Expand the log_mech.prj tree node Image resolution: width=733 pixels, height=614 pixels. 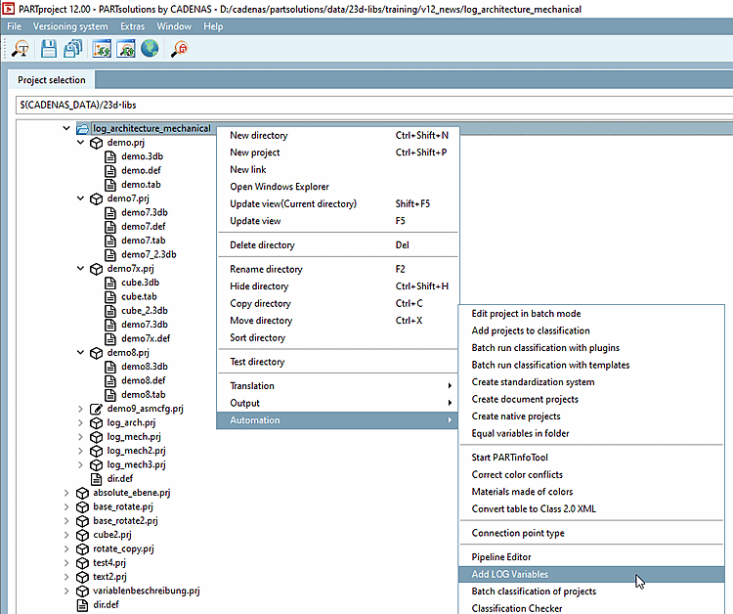[81, 437]
